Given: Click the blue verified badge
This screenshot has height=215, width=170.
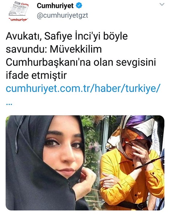Looking at the screenshot, I should tap(79, 5).
